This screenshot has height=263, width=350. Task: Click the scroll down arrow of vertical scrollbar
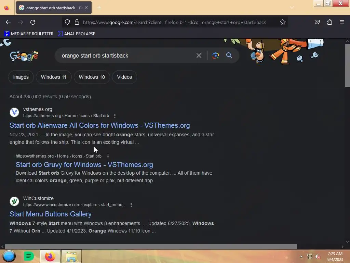point(347,242)
